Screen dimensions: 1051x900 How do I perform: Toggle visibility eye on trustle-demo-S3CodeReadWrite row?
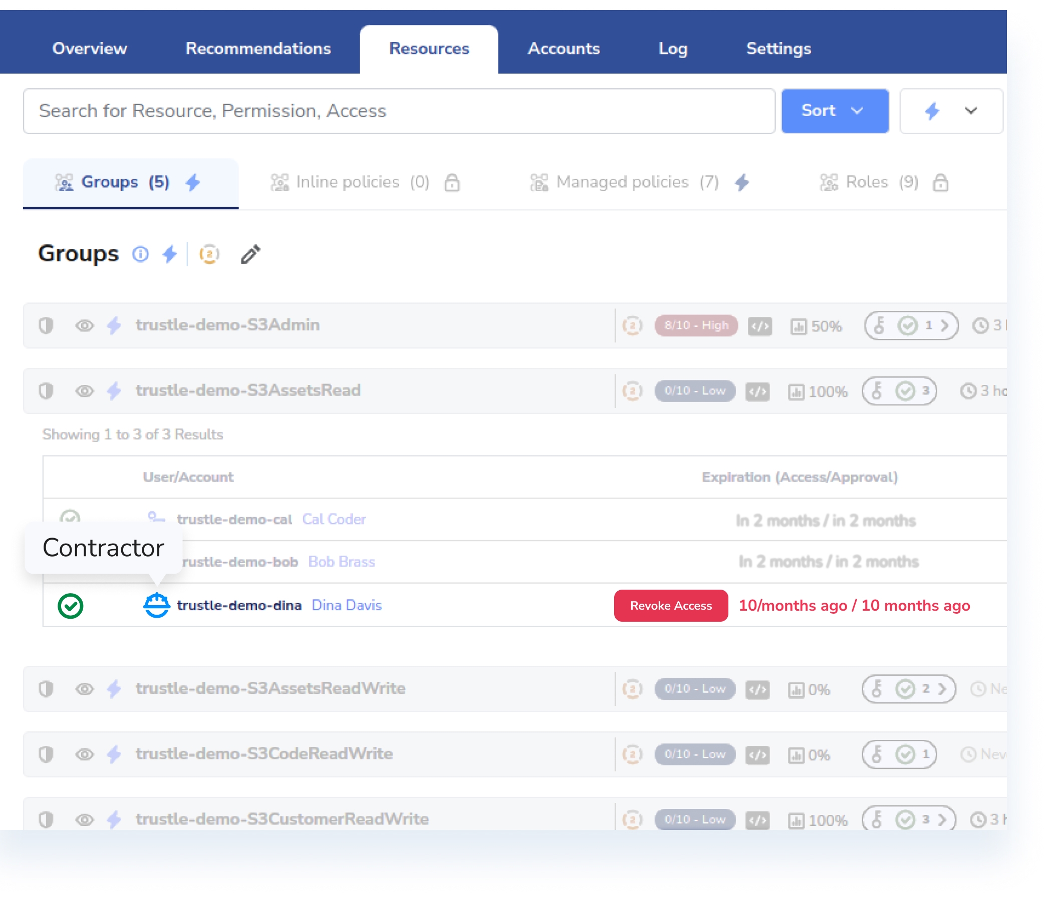point(85,754)
